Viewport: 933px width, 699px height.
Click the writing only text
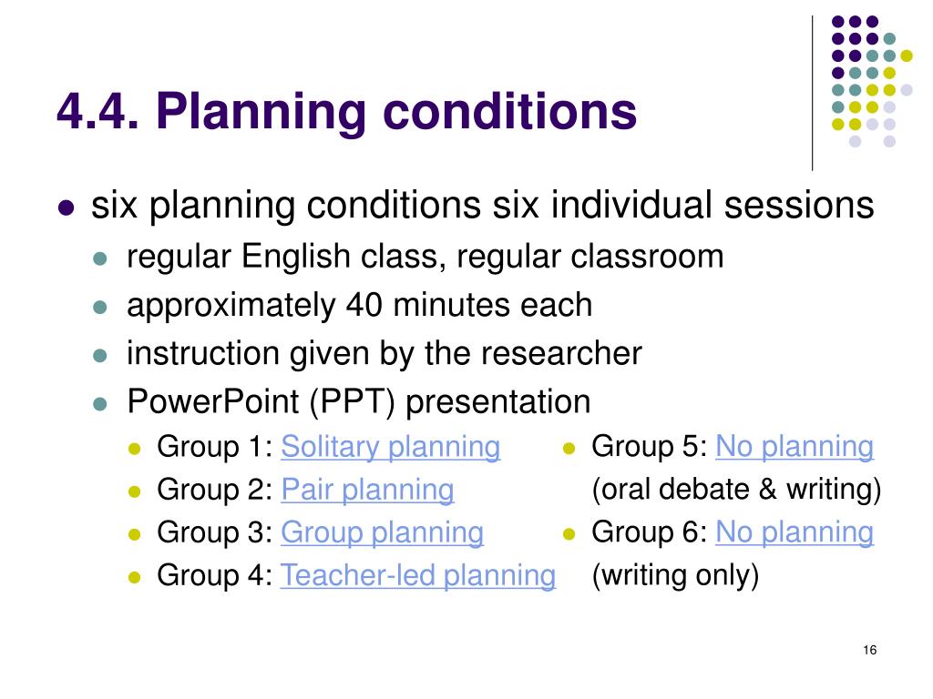point(675,575)
